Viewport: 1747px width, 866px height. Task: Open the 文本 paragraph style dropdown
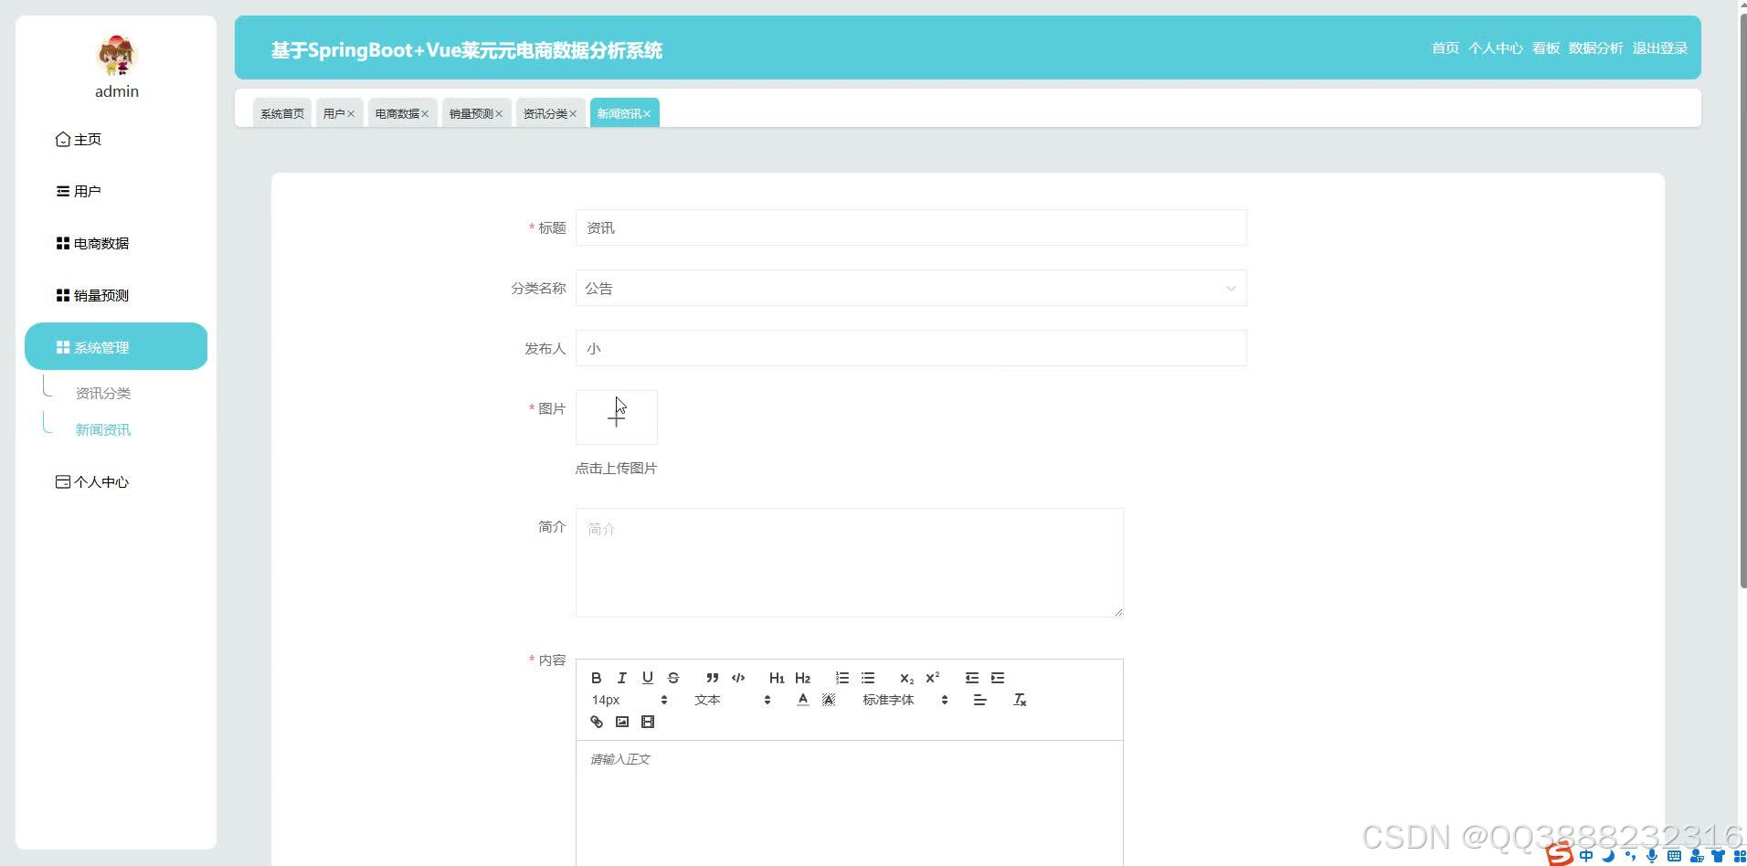point(733,700)
